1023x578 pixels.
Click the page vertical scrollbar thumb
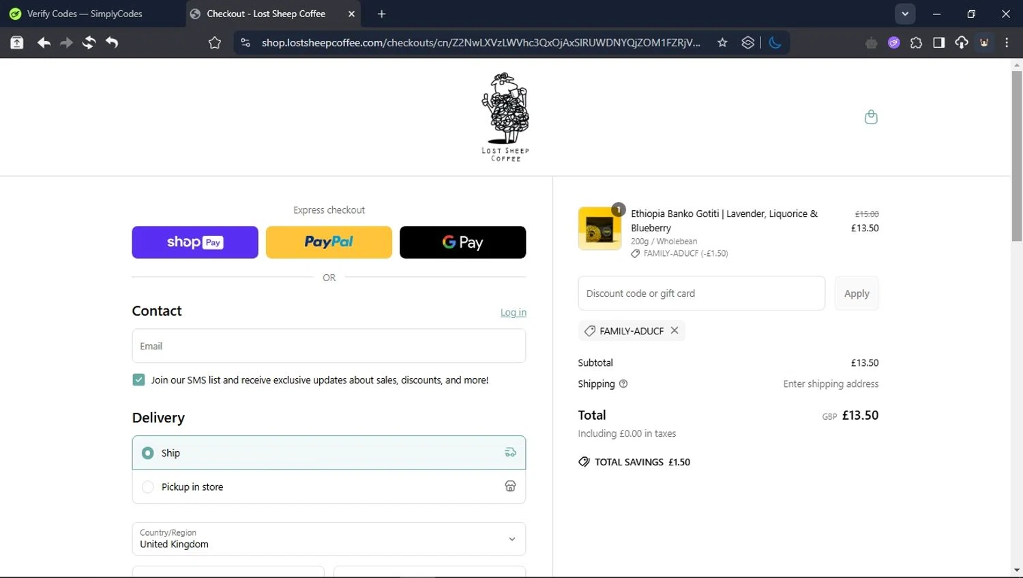click(x=1017, y=156)
